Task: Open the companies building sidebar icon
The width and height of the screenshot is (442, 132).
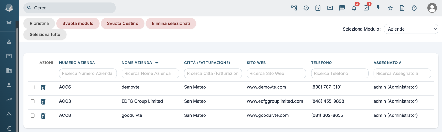Action: [9, 70]
